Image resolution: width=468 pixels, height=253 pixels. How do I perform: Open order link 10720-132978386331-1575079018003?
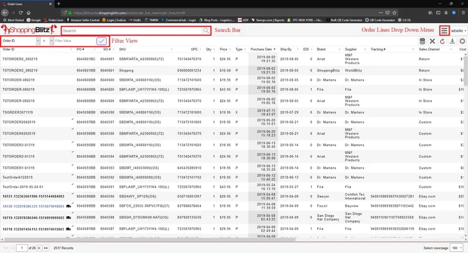[x=33, y=206]
